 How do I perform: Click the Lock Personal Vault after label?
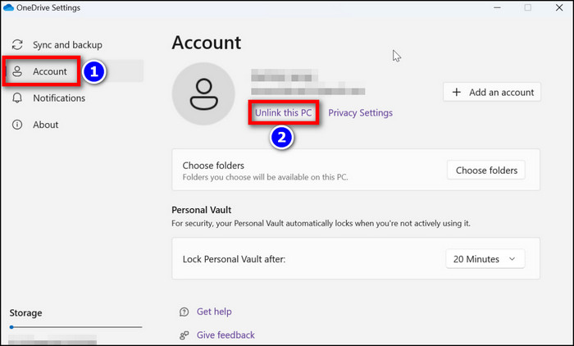[234, 259]
